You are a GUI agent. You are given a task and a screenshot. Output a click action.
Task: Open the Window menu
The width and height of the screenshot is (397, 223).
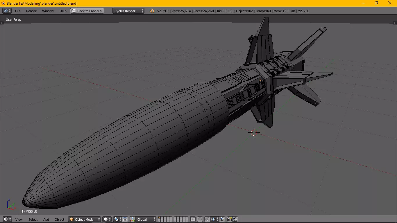(x=48, y=11)
